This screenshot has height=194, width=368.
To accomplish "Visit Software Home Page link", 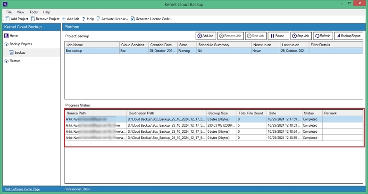I will point(22,189).
